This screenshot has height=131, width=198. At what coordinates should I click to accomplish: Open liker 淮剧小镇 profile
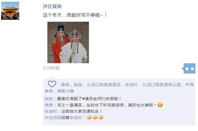tap(65, 91)
